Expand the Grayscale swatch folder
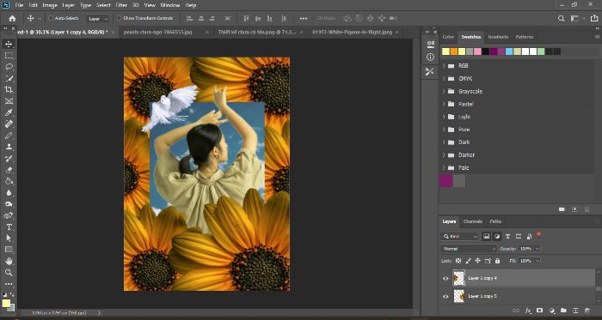 point(444,92)
